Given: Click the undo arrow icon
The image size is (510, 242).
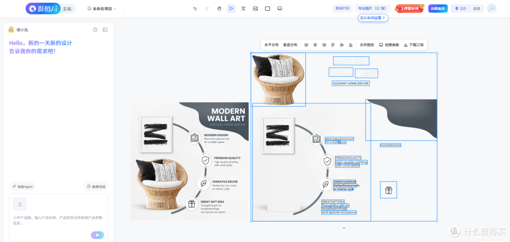Looking at the screenshot, I should point(195,9).
